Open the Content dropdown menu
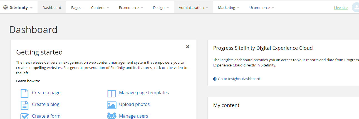This screenshot has height=119, width=359. [100, 8]
